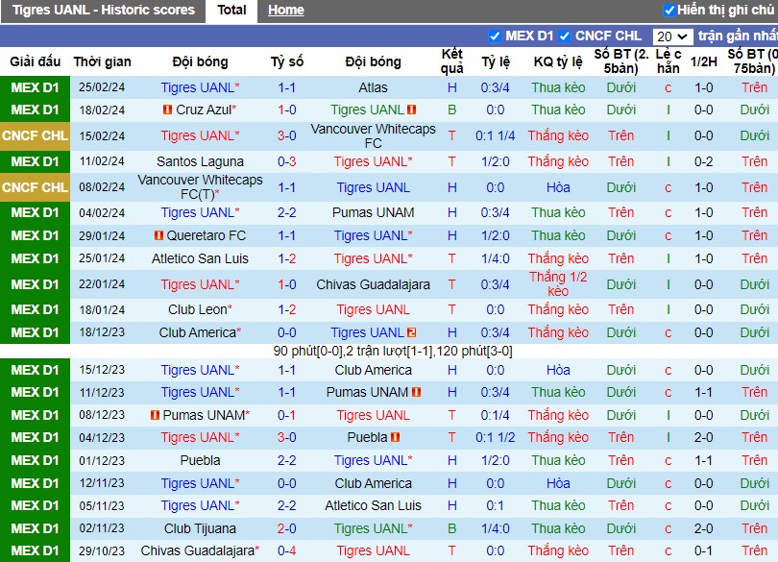Click the 0:1/4 odds in 08/12/23 row
The height and width of the screenshot is (562, 778).
coord(496,415)
